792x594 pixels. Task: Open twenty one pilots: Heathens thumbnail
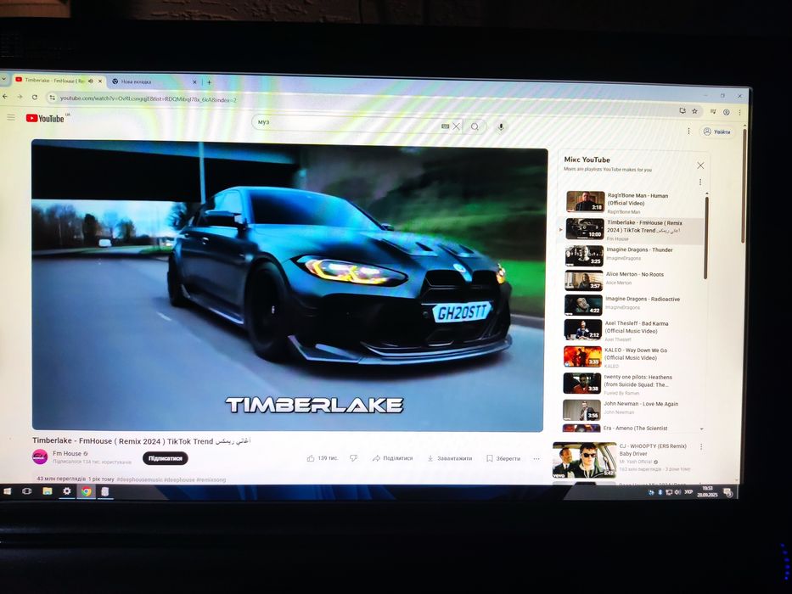(x=581, y=384)
